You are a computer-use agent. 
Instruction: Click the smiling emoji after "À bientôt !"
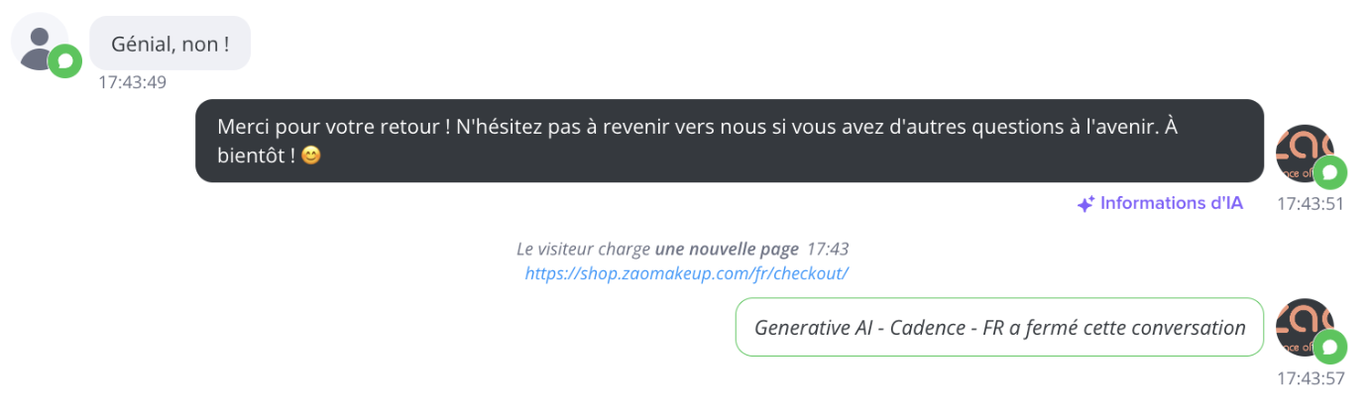(310, 156)
